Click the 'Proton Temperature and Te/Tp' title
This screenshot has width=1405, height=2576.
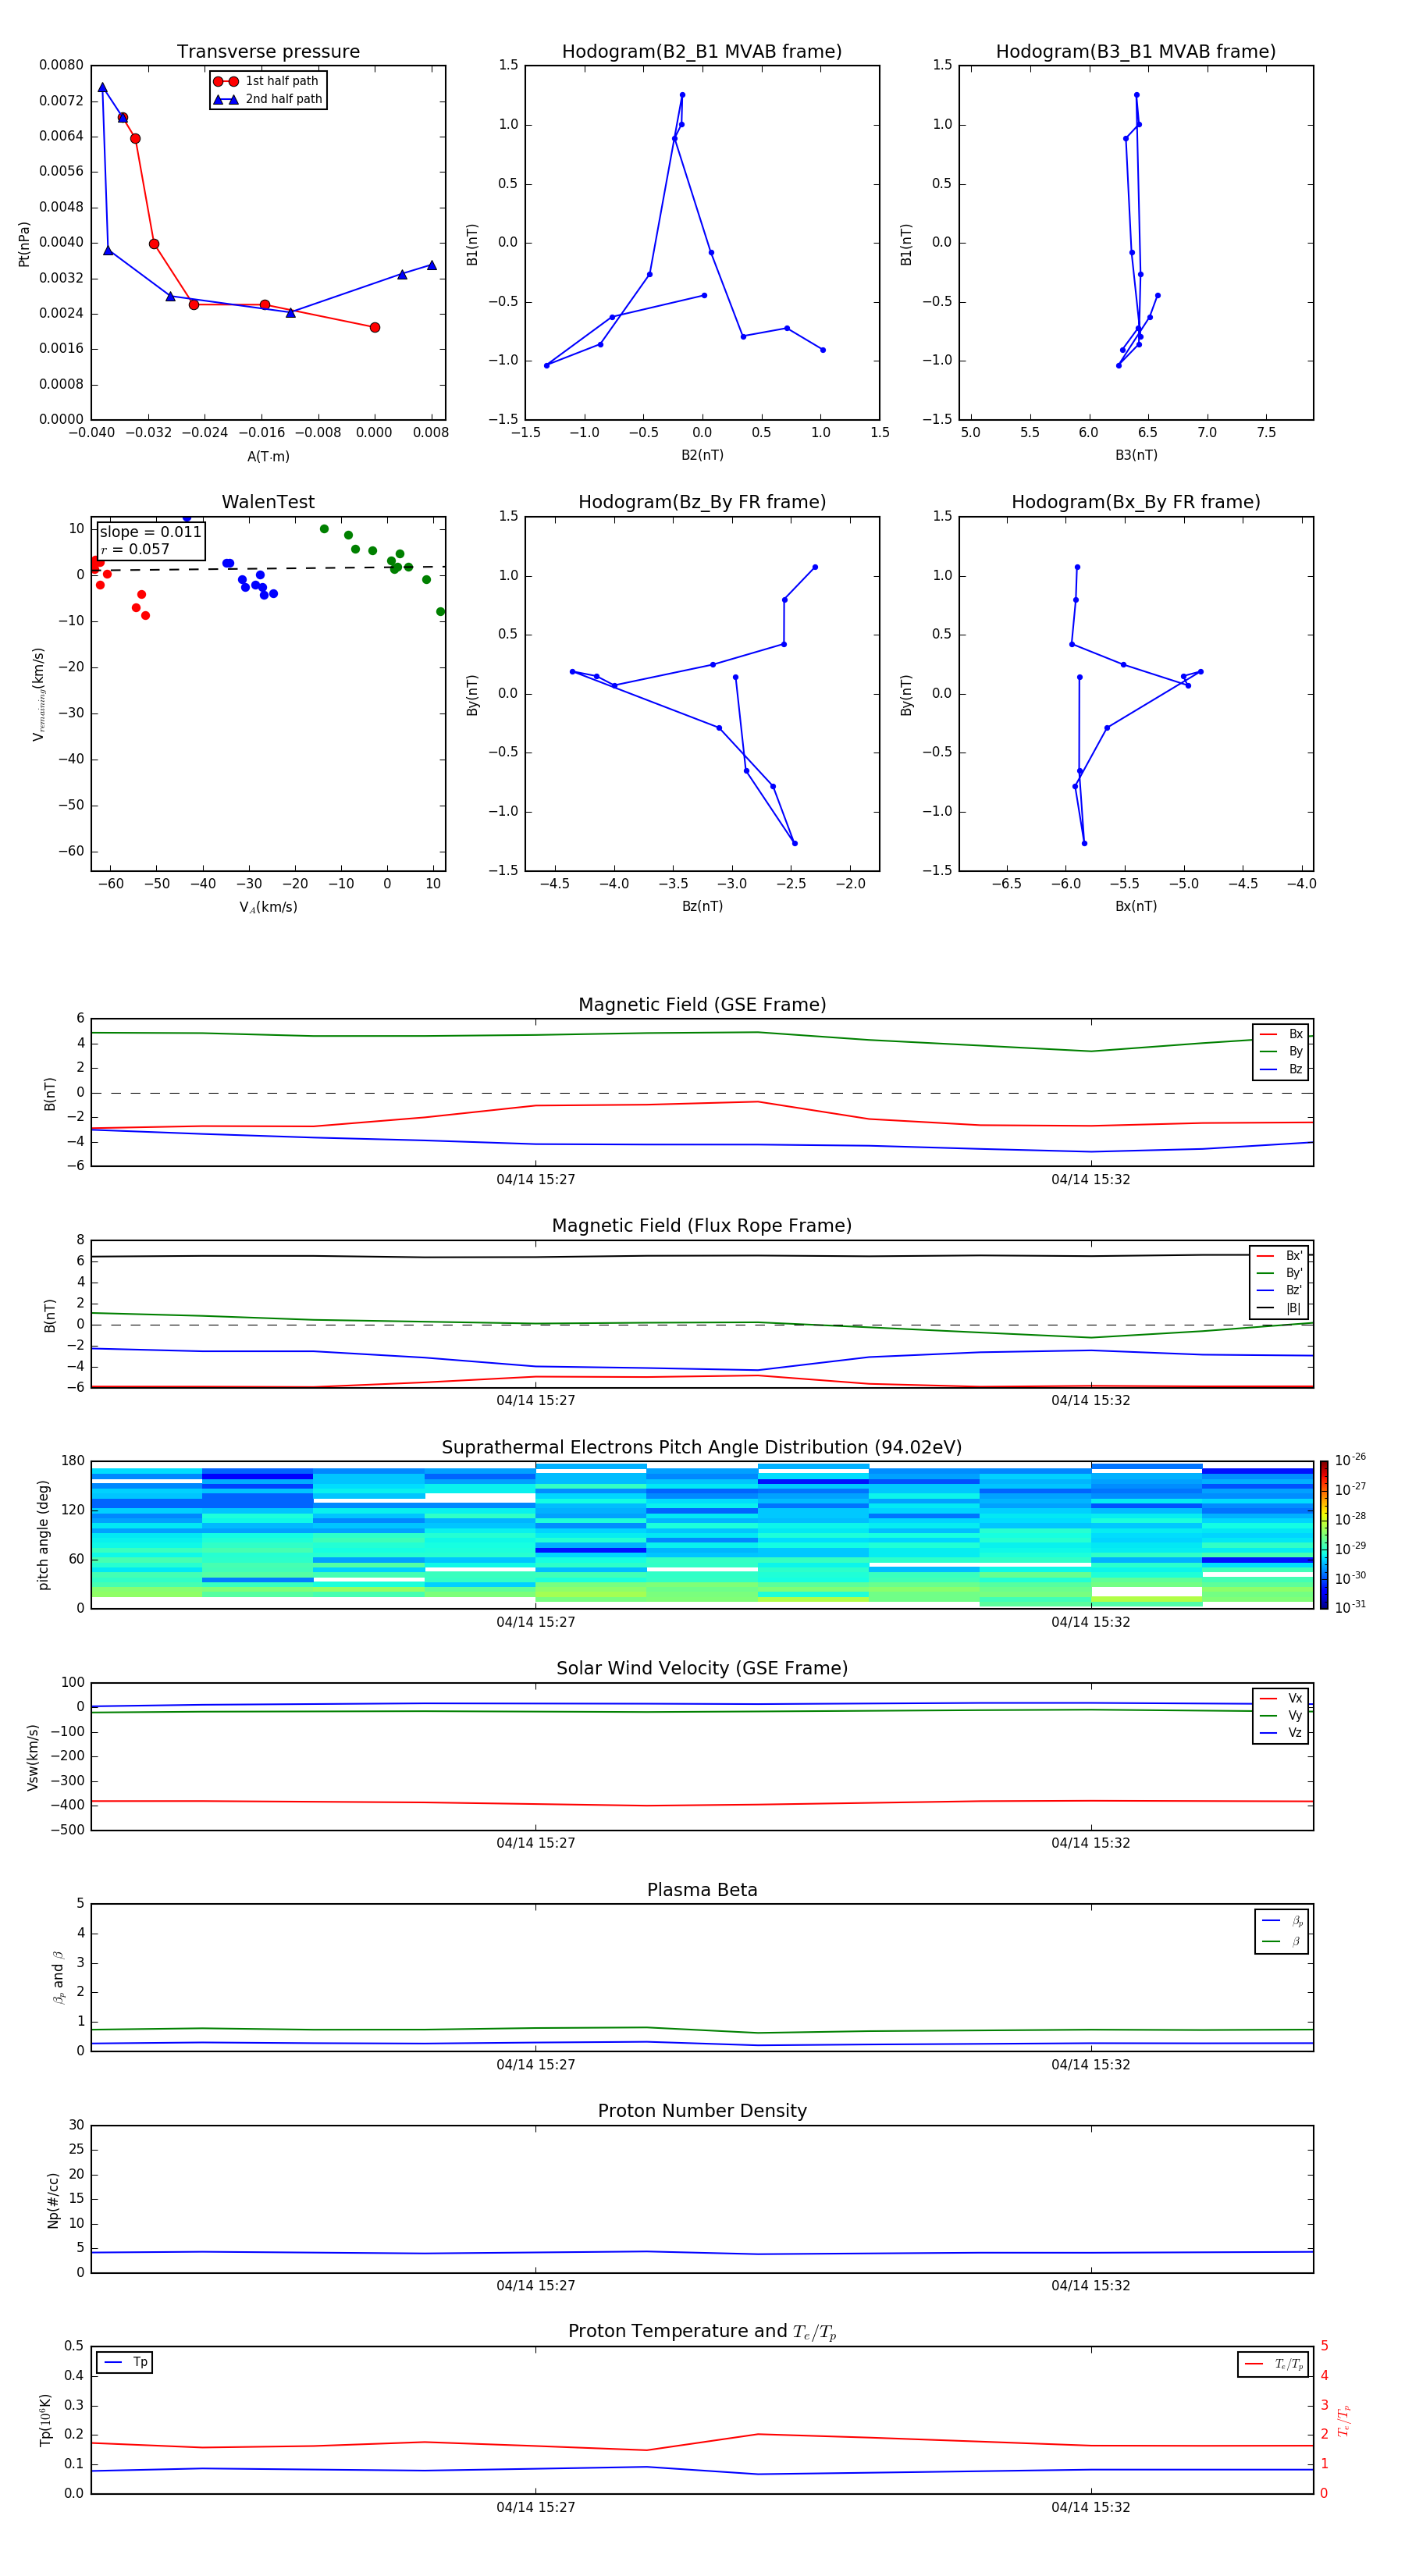point(702,2332)
